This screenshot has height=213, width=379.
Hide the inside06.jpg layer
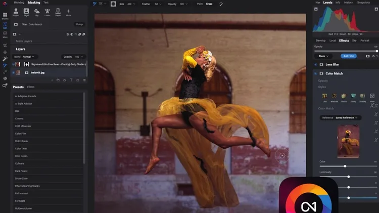[14, 72]
